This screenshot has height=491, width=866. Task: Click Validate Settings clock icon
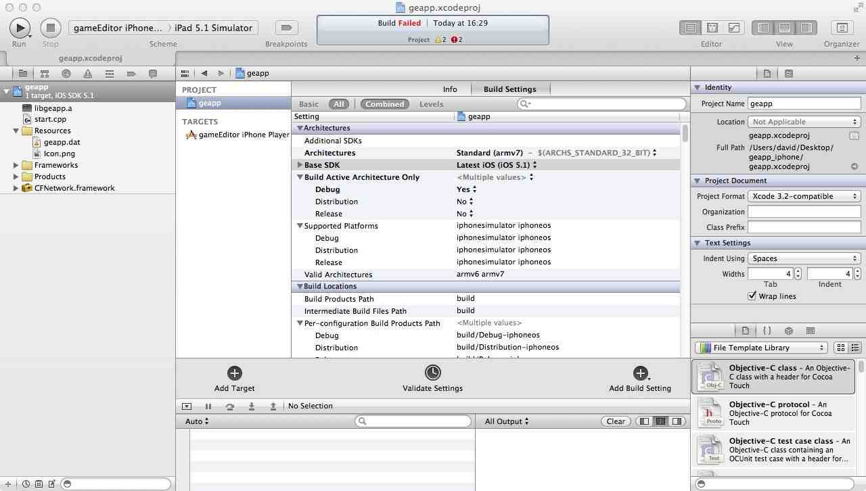[x=433, y=373]
